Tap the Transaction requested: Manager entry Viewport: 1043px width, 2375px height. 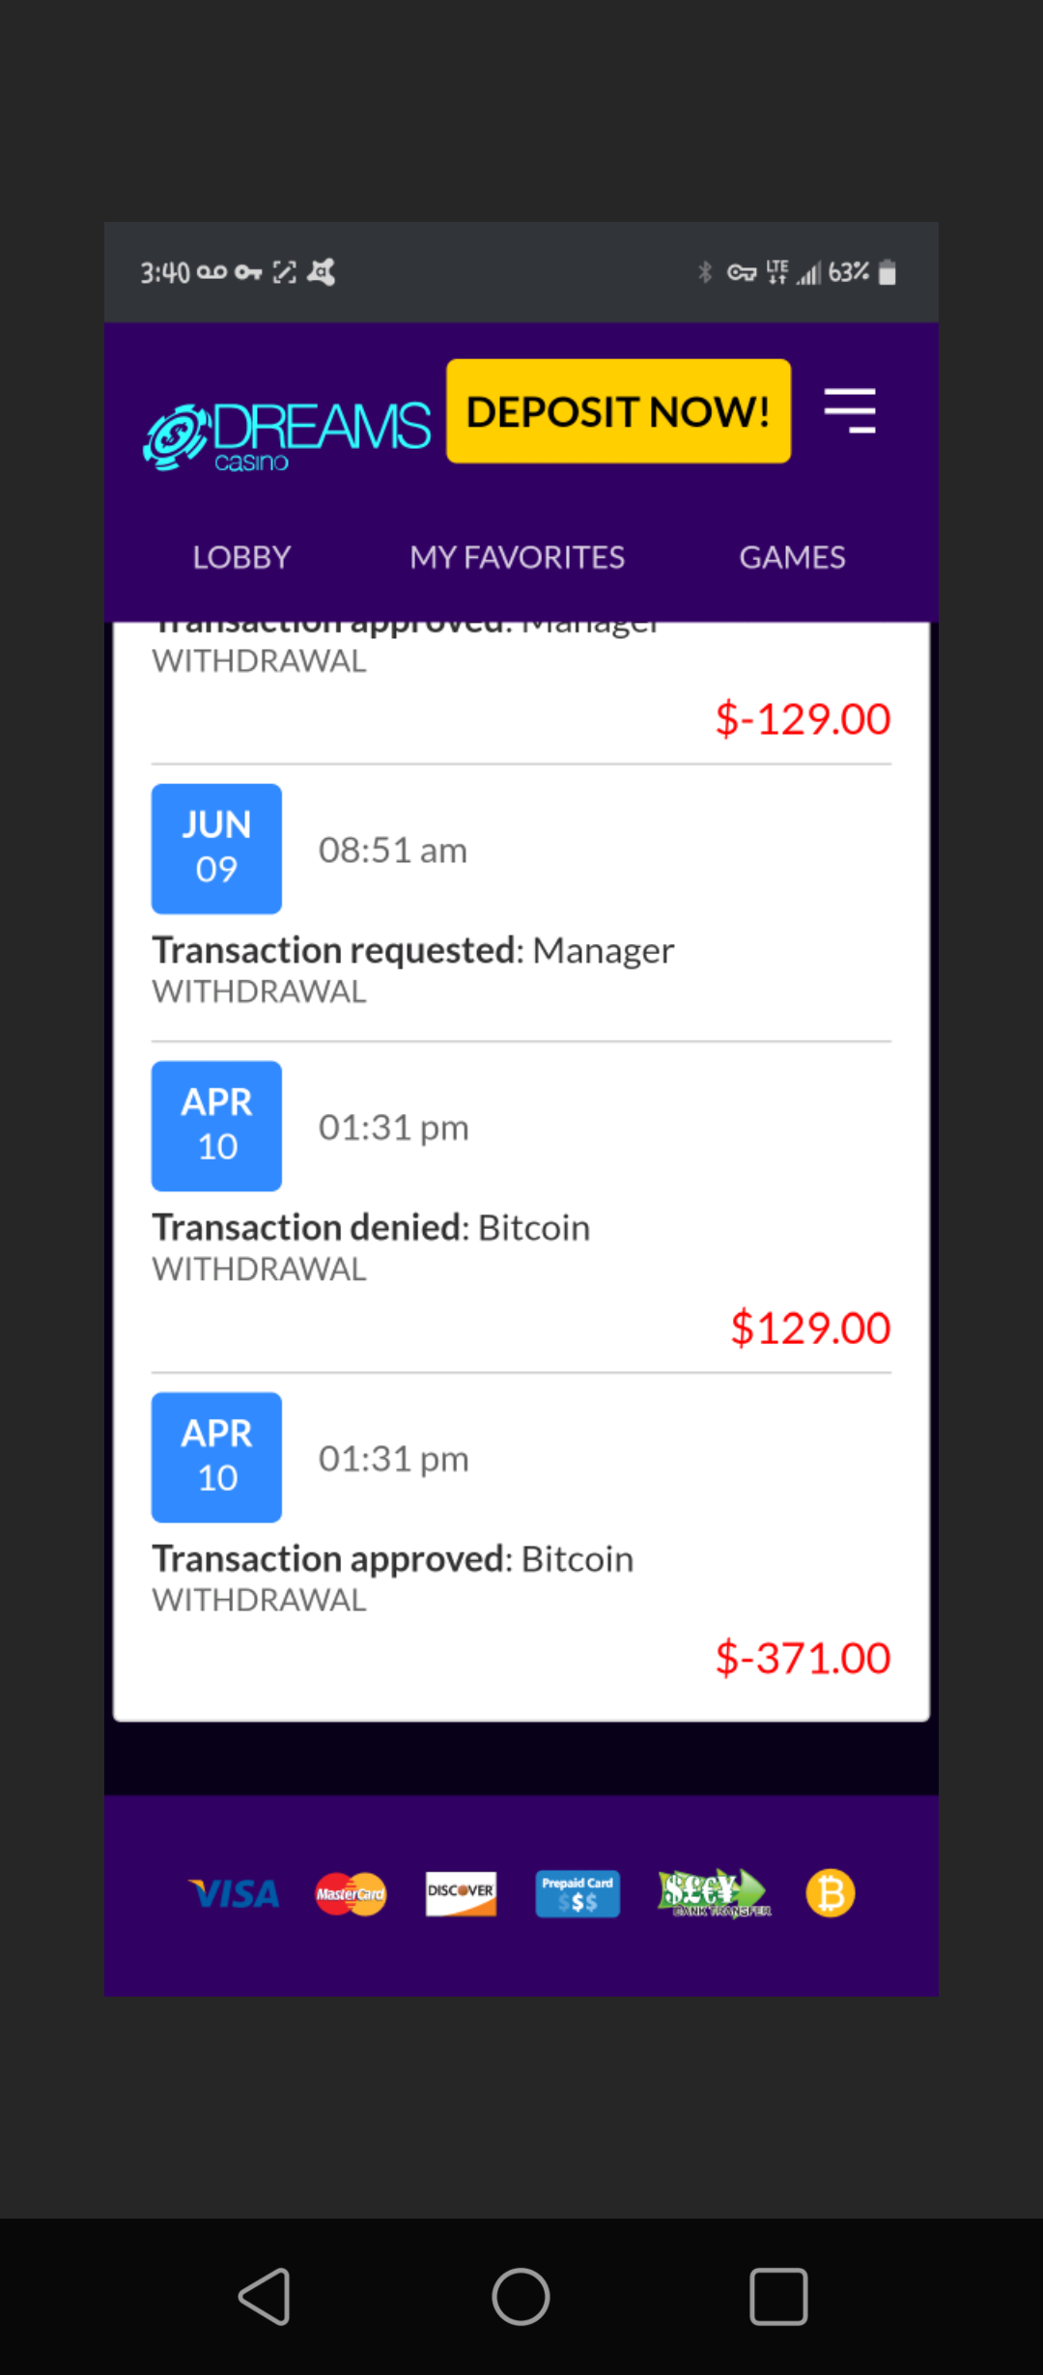coord(412,951)
